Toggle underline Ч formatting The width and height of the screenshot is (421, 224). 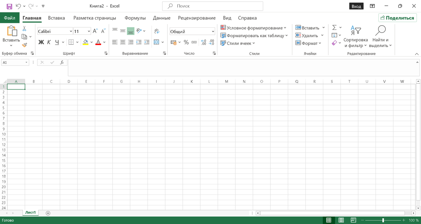(x=57, y=42)
